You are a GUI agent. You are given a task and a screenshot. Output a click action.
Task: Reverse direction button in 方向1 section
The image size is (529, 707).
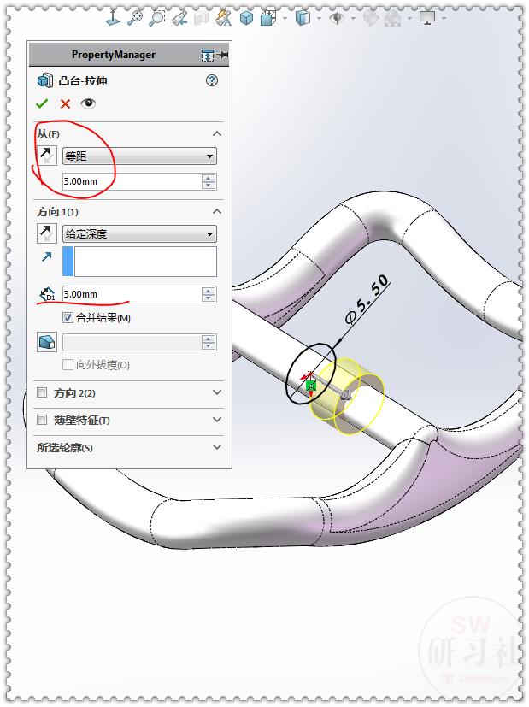pos(46,233)
